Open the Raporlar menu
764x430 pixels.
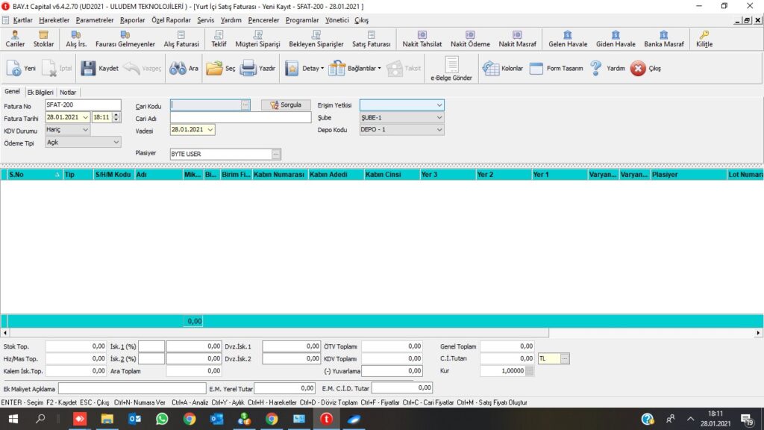click(132, 20)
